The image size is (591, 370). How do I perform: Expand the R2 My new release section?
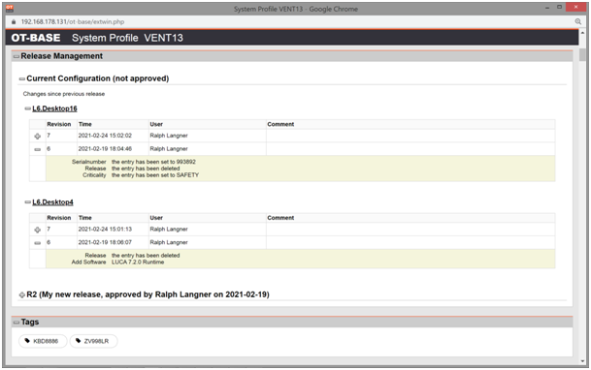tap(22, 294)
